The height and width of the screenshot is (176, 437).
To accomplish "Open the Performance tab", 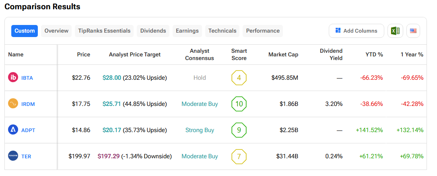I will coord(263,31).
